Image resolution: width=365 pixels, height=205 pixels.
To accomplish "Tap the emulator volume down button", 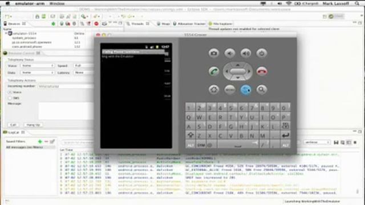I will 229,53.
